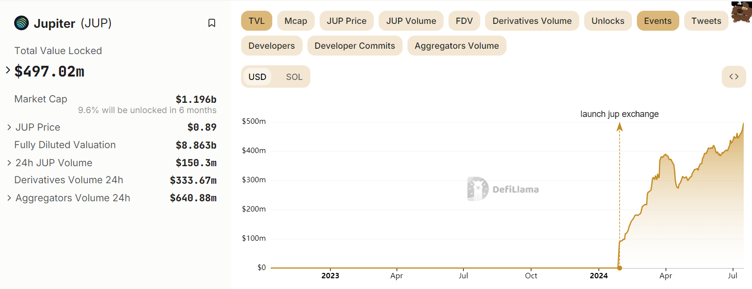
Task: Toggle the TVL chart metric
Action: [257, 21]
